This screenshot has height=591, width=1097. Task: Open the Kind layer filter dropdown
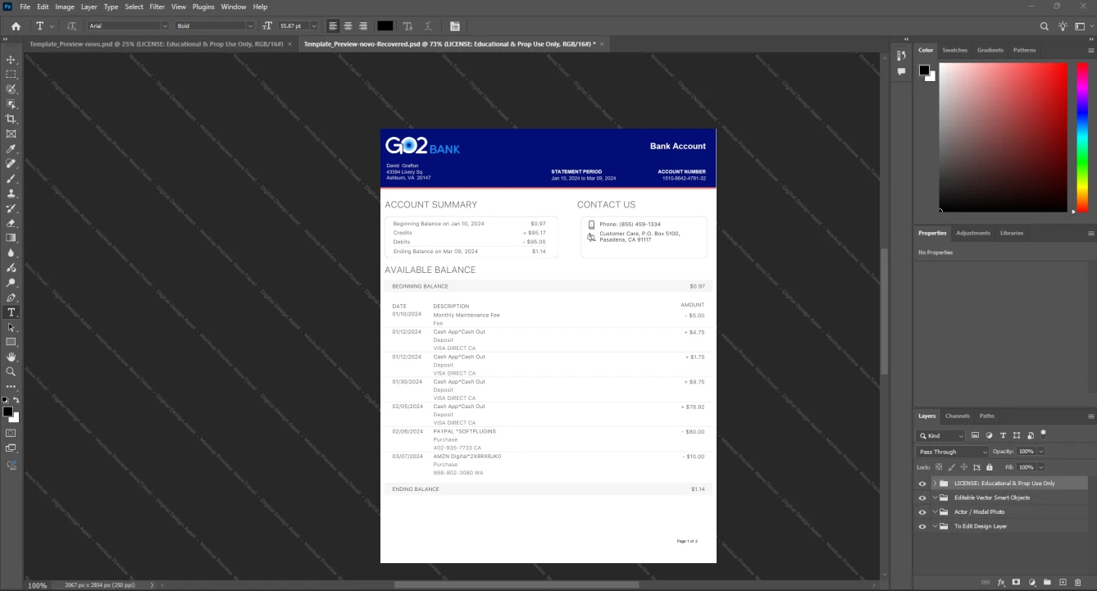click(x=941, y=436)
